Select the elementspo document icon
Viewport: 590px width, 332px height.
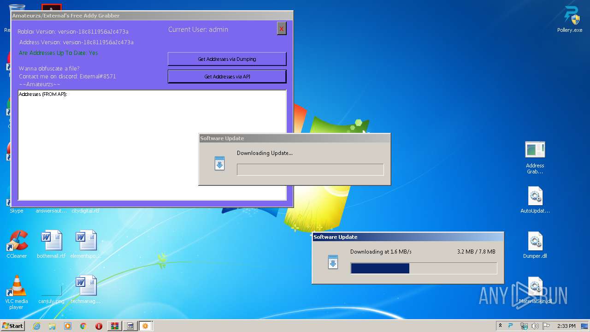86,244
